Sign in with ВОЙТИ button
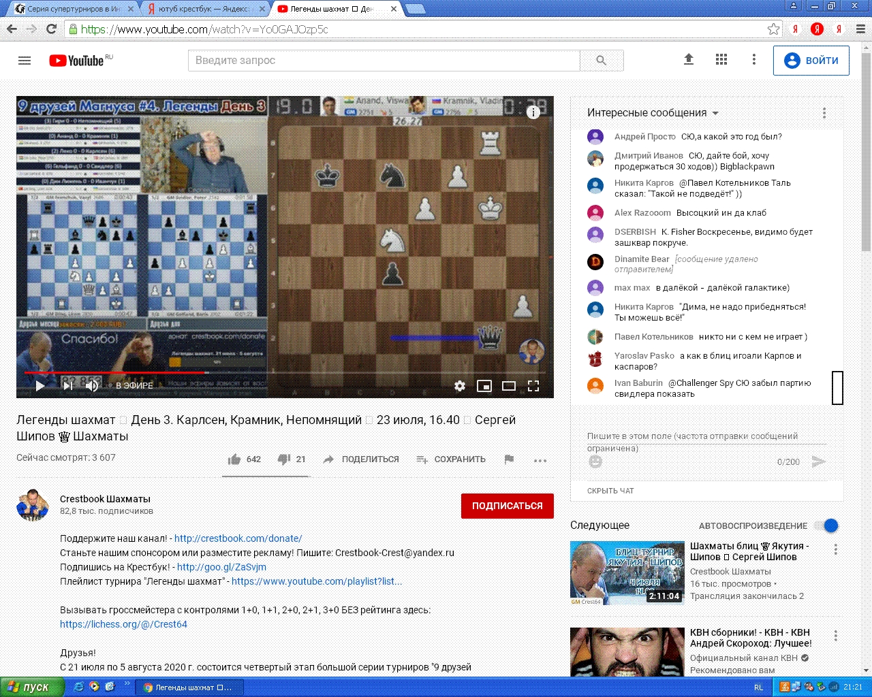This screenshot has width=872, height=697. [x=811, y=61]
